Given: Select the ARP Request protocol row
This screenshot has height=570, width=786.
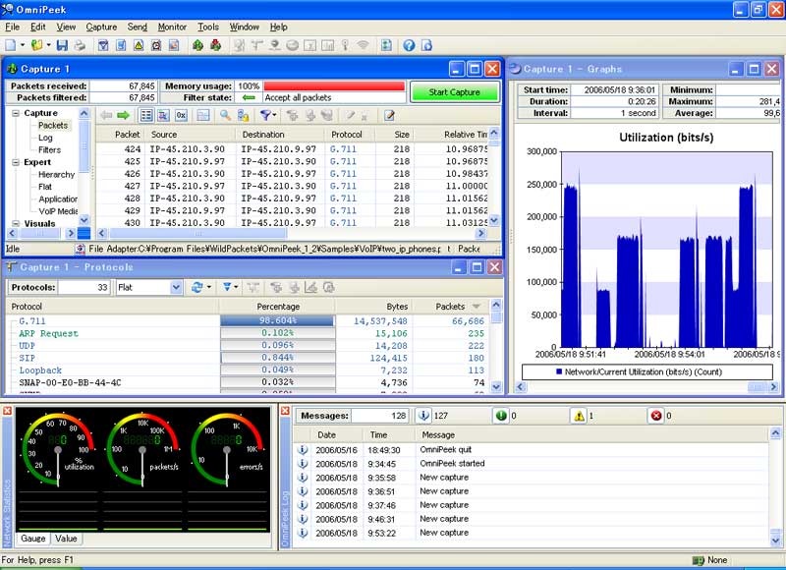Looking at the screenshot, I should [249, 333].
